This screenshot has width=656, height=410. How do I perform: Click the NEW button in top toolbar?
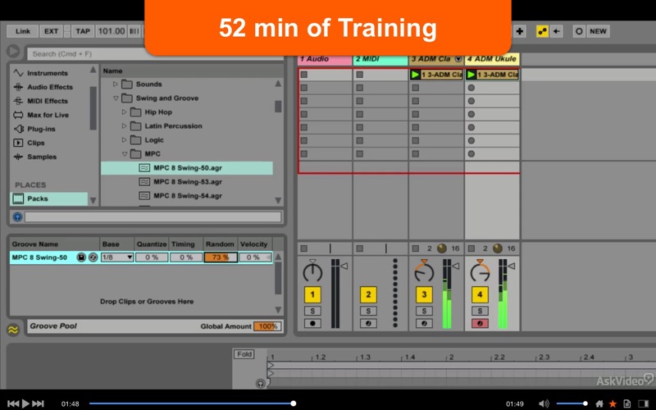pyautogui.click(x=598, y=31)
